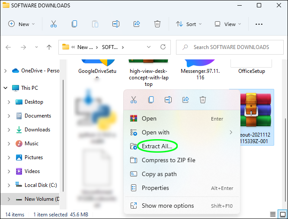Open Documents folder in sidebar

33,116
